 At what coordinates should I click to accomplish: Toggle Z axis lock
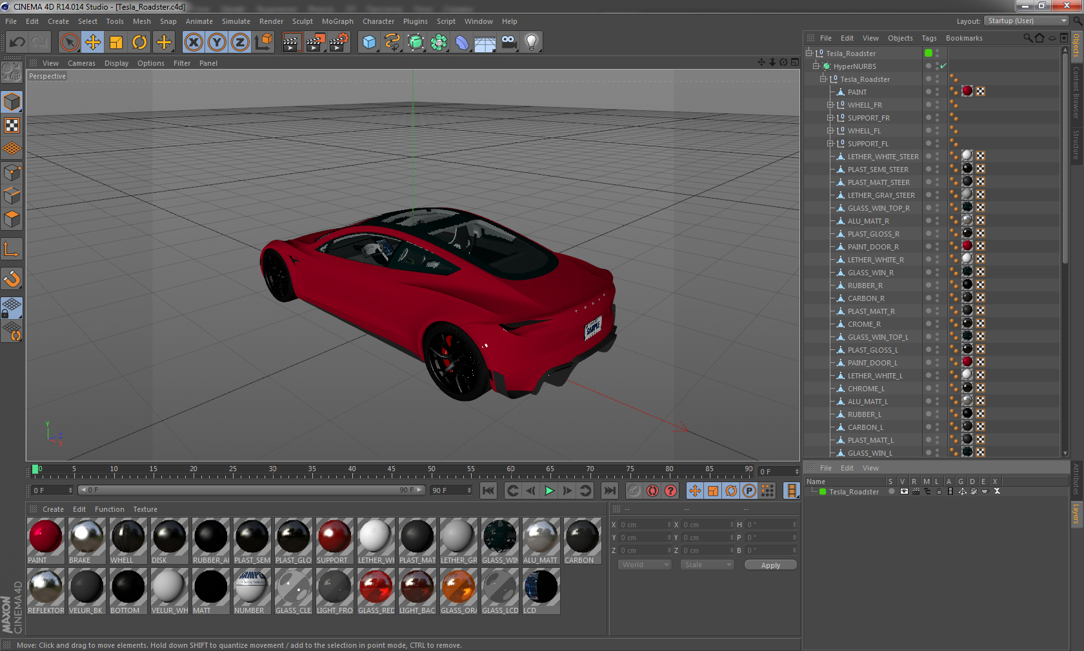240,43
